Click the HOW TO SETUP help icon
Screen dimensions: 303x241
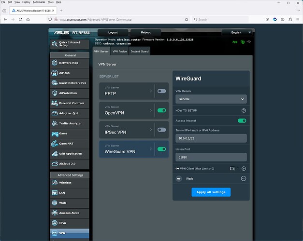(244, 110)
